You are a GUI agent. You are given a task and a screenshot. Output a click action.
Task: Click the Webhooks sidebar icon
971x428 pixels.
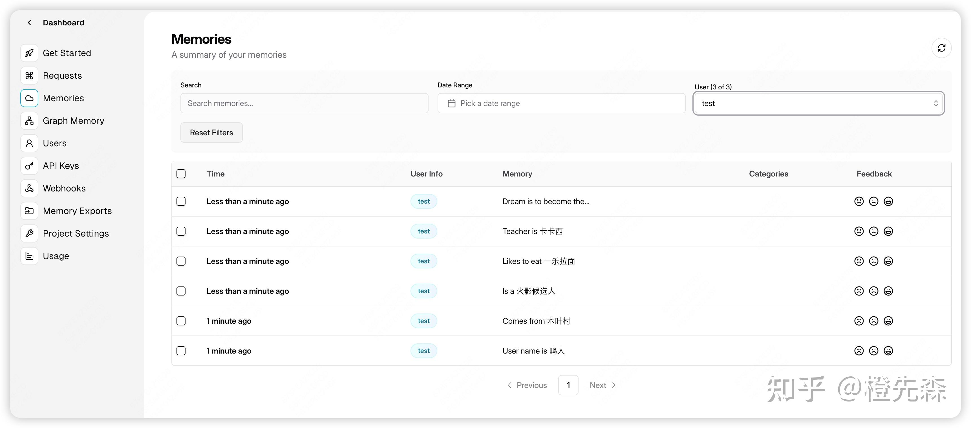tap(29, 188)
